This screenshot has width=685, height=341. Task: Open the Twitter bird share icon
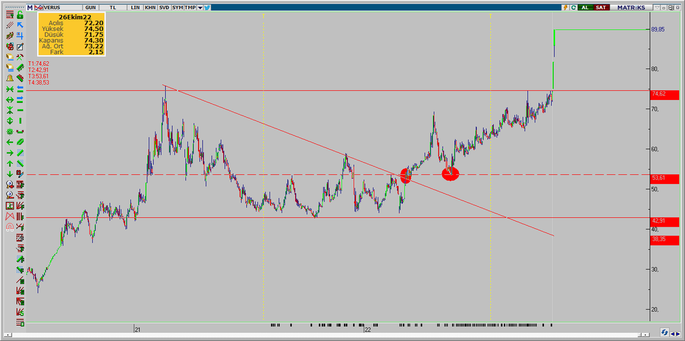pyautogui.click(x=207, y=7)
